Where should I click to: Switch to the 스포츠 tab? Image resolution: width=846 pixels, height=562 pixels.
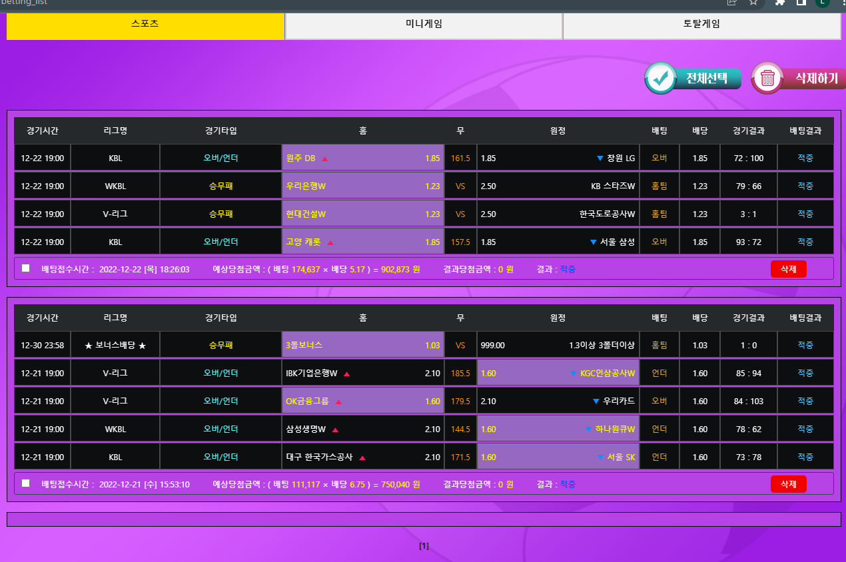click(x=145, y=25)
